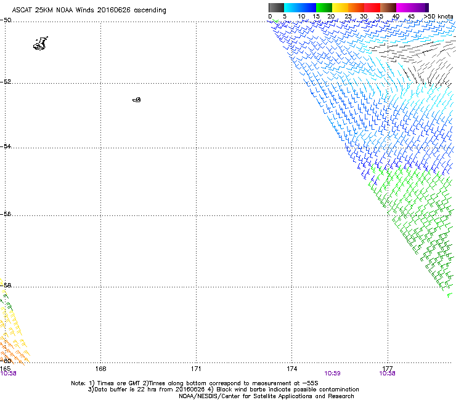This screenshot has height=400, width=456.
Task: Click the '-54' latitude axis label
Action: pyautogui.click(x=6, y=146)
